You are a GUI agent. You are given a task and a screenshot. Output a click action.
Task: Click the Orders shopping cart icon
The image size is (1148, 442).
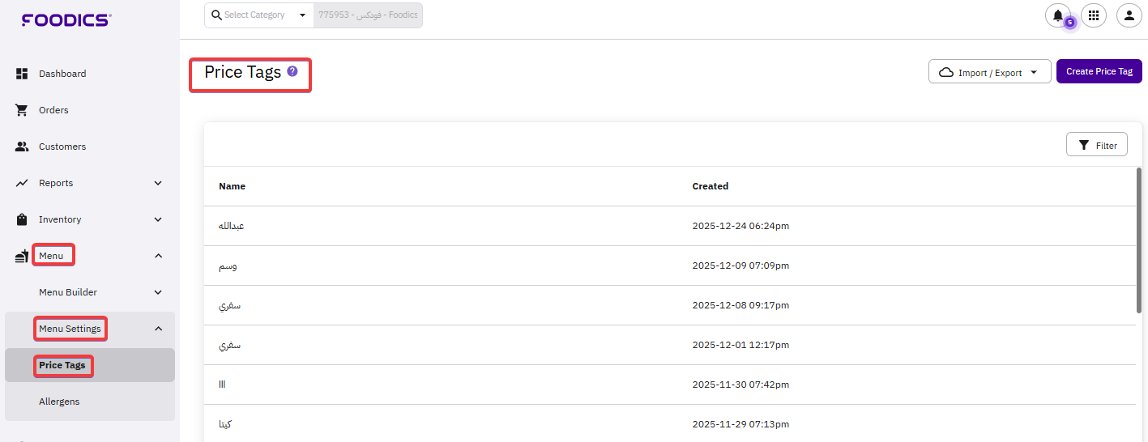[23, 110]
